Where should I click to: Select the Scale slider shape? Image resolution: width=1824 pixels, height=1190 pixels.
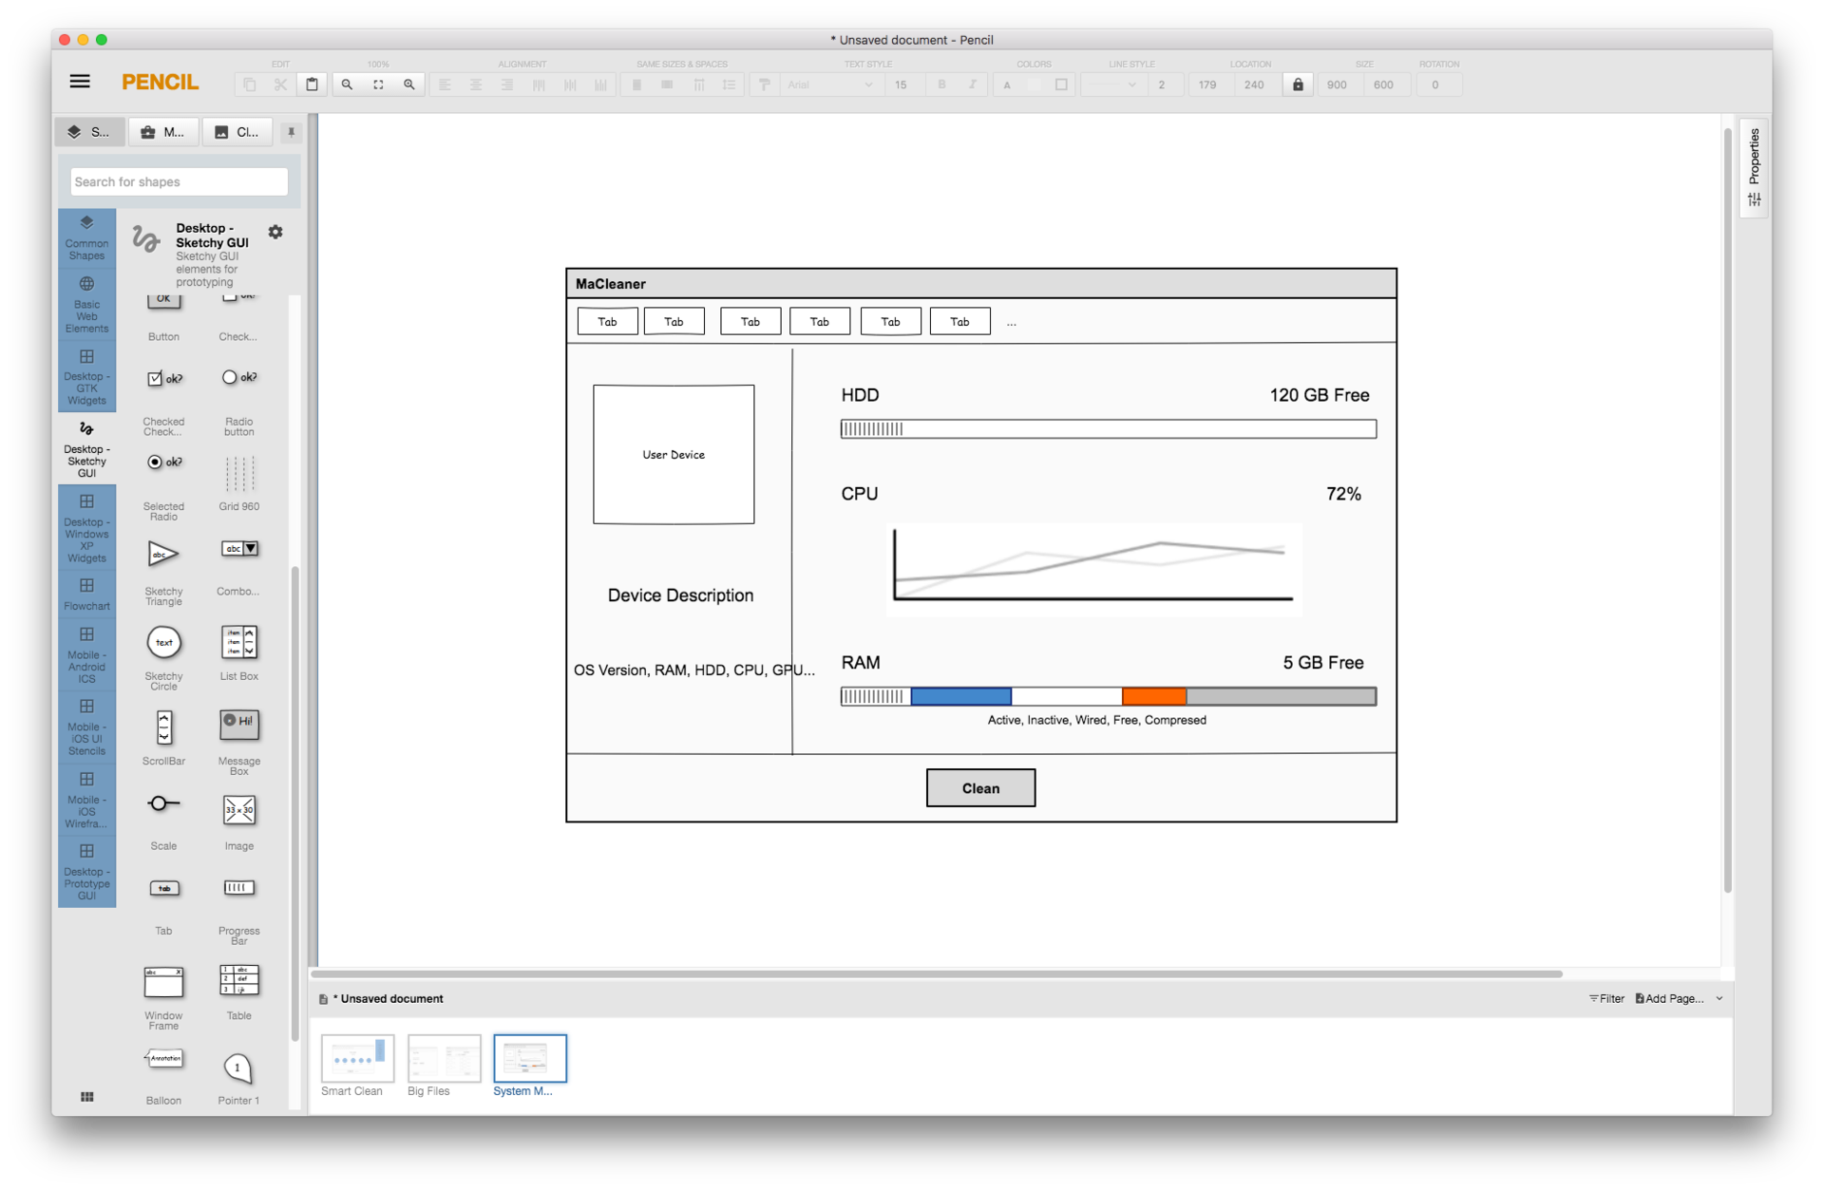[x=163, y=804]
